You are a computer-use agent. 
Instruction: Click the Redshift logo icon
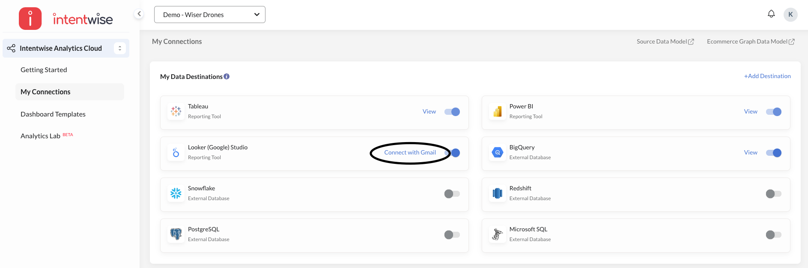(498, 193)
